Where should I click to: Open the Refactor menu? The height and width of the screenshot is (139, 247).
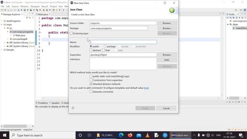pos(25,6)
